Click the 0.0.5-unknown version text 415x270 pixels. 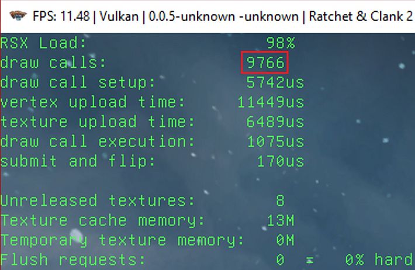192,16
